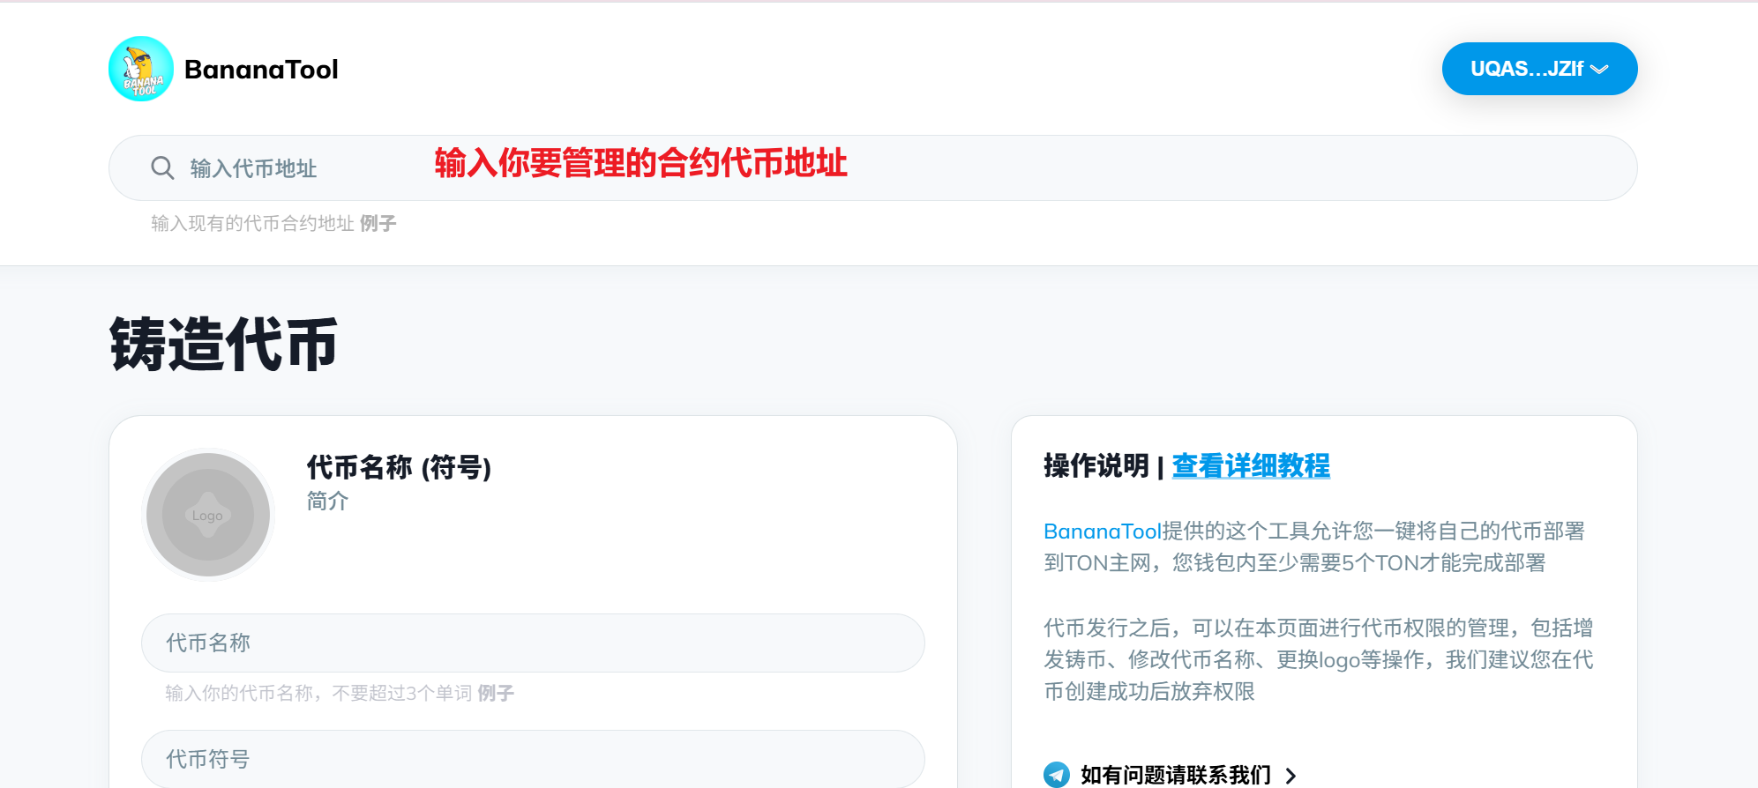This screenshot has width=1758, height=788.
Task: Click into the 代币名称 input field
Action: (x=533, y=643)
